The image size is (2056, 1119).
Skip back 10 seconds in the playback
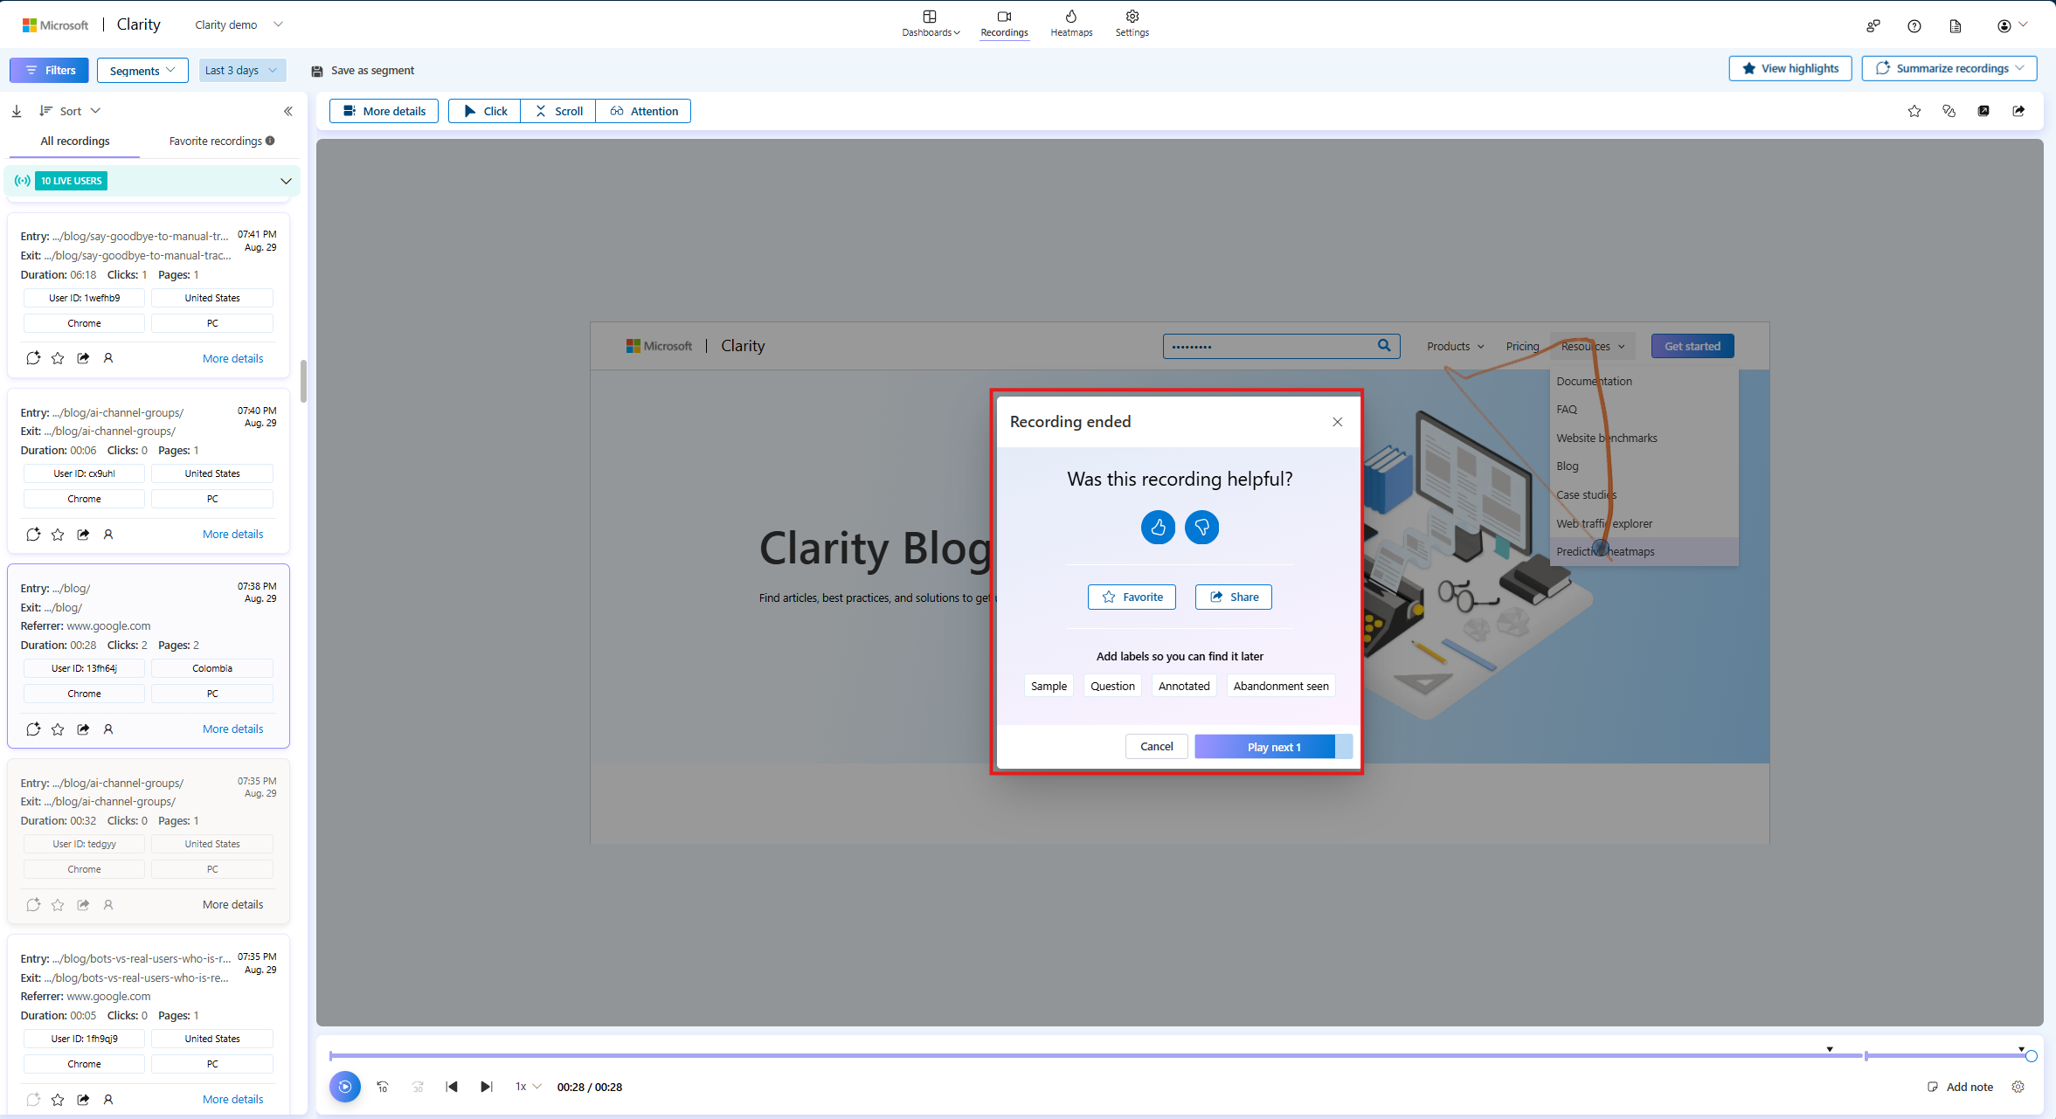coord(383,1087)
